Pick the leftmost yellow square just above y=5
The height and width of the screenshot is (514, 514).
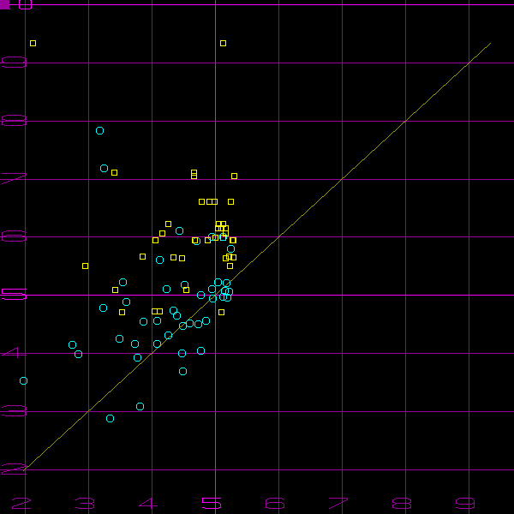click(85, 266)
